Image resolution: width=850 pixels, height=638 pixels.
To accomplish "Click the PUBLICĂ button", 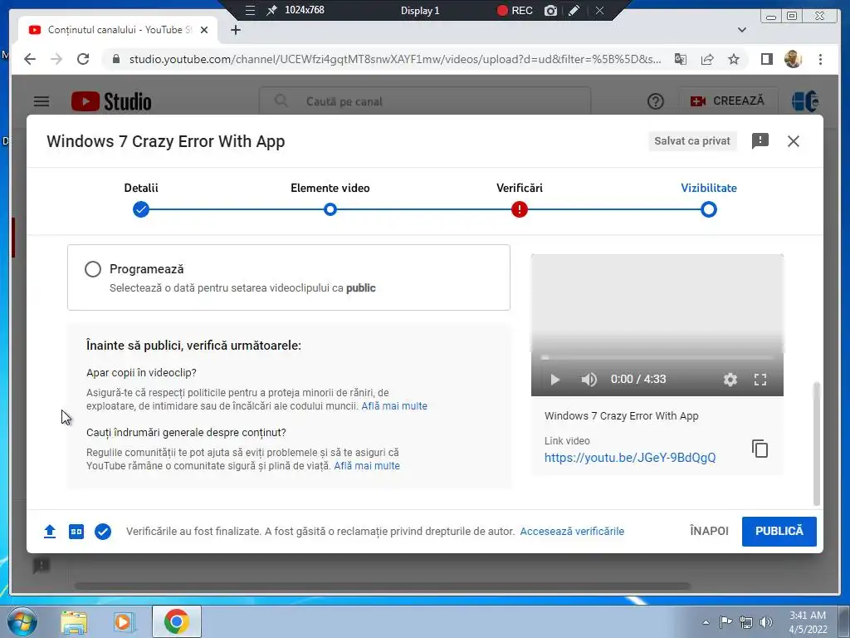I will click(779, 531).
